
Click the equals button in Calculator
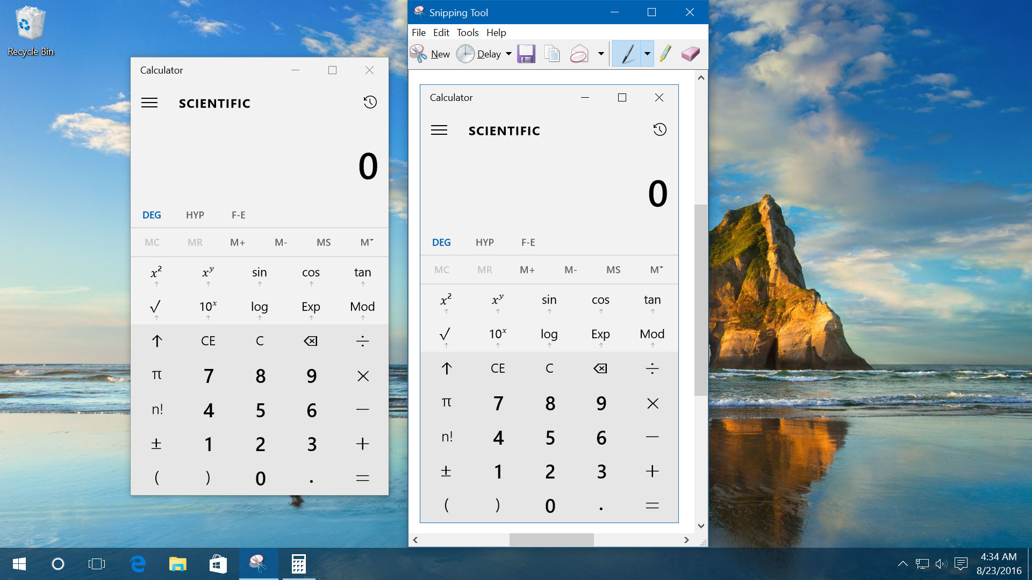pyautogui.click(x=363, y=478)
